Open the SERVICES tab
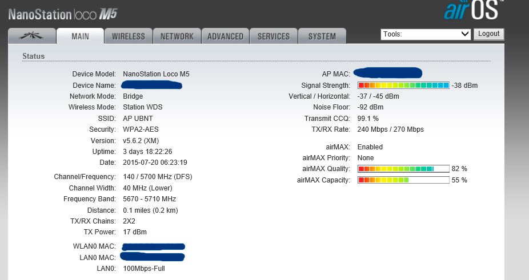 [274, 36]
